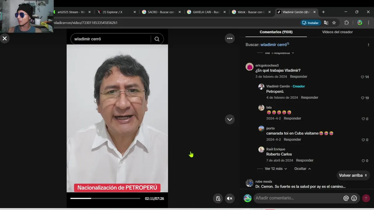
Task: Switch to Vídeos del creador tab
Action: [337, 32]
